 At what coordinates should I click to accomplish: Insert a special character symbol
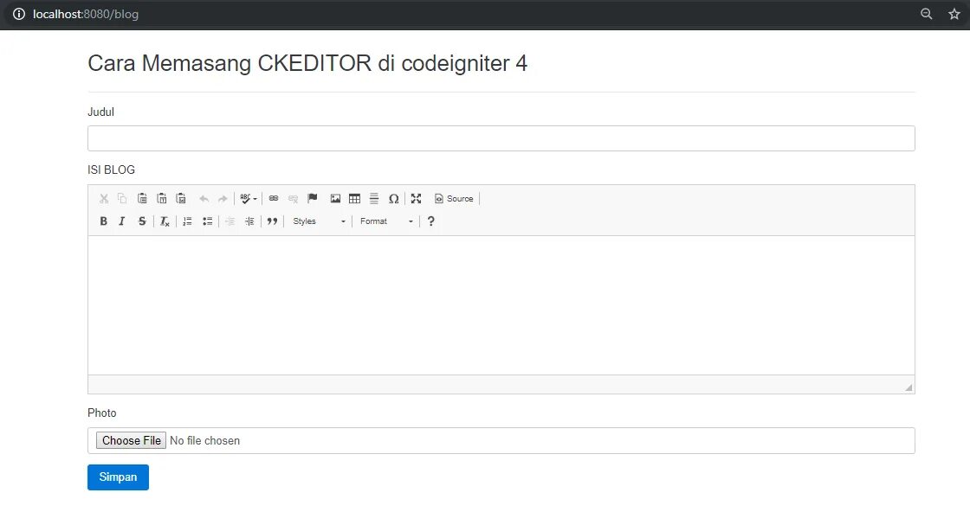394,198
